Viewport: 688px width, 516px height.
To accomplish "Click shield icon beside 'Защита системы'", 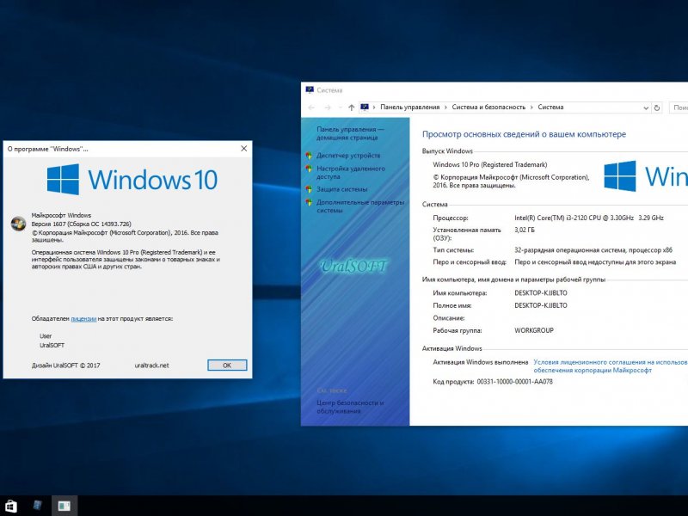I will pos(309,189).
